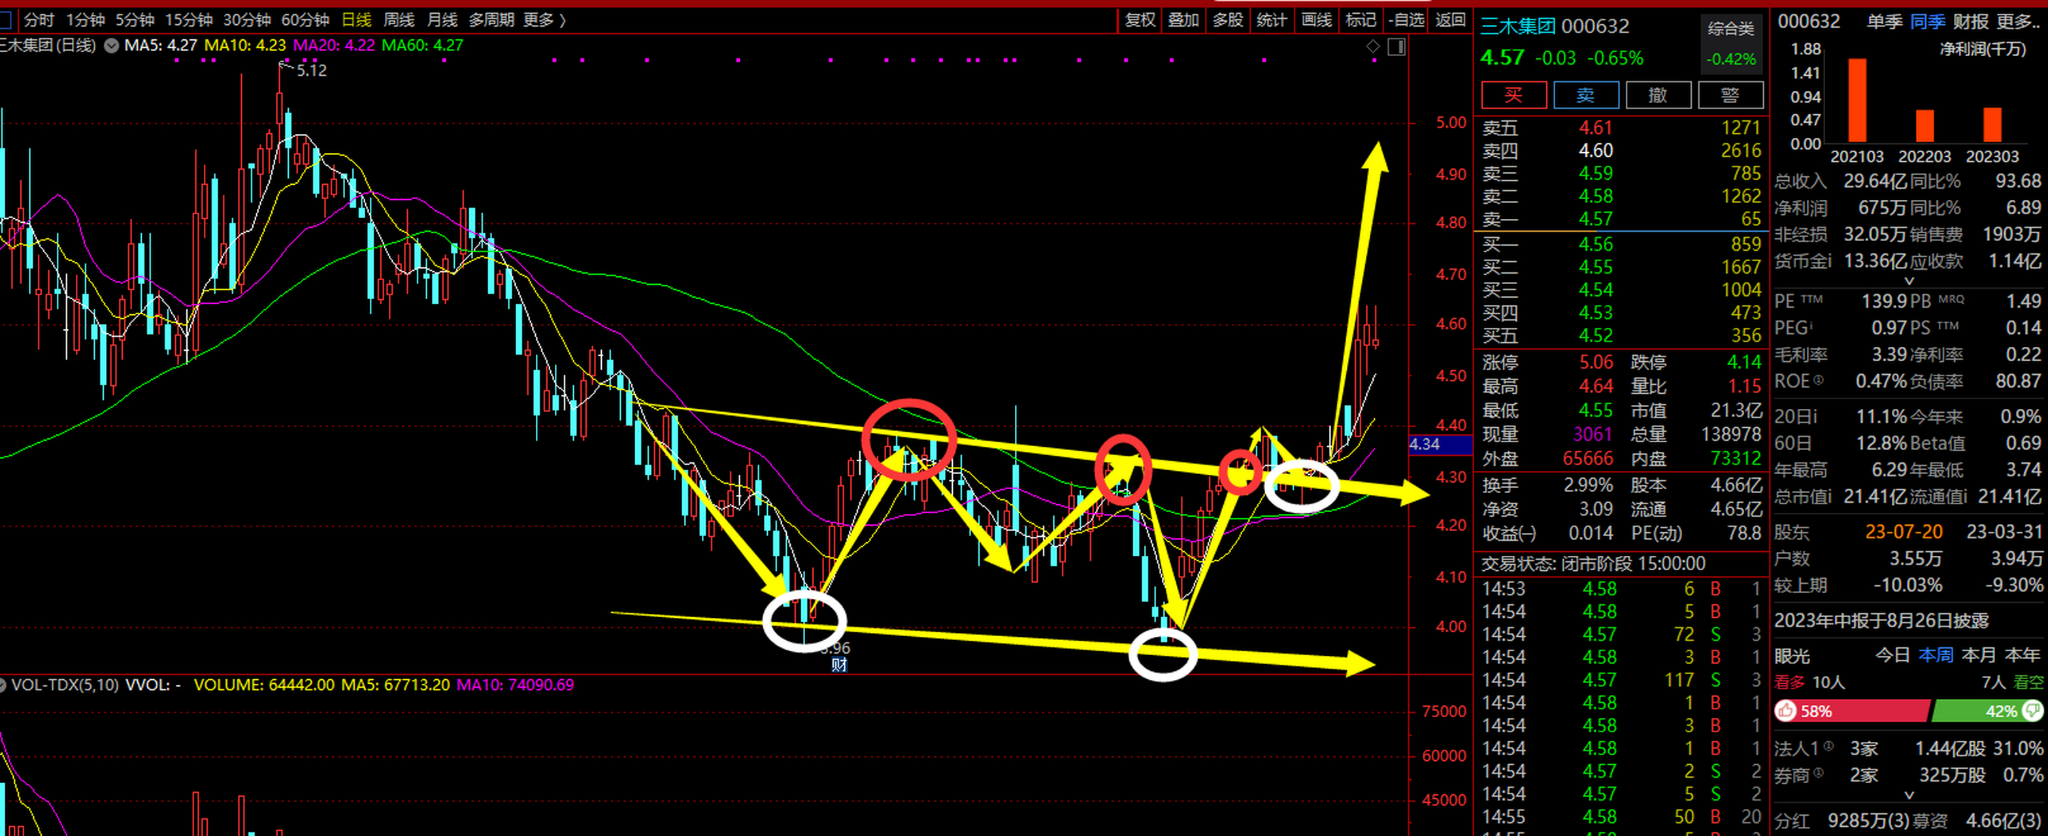The image size is (2048, 836).
Task: Switch to the 周线 weekly chart tab
Action: click(399, 20)
